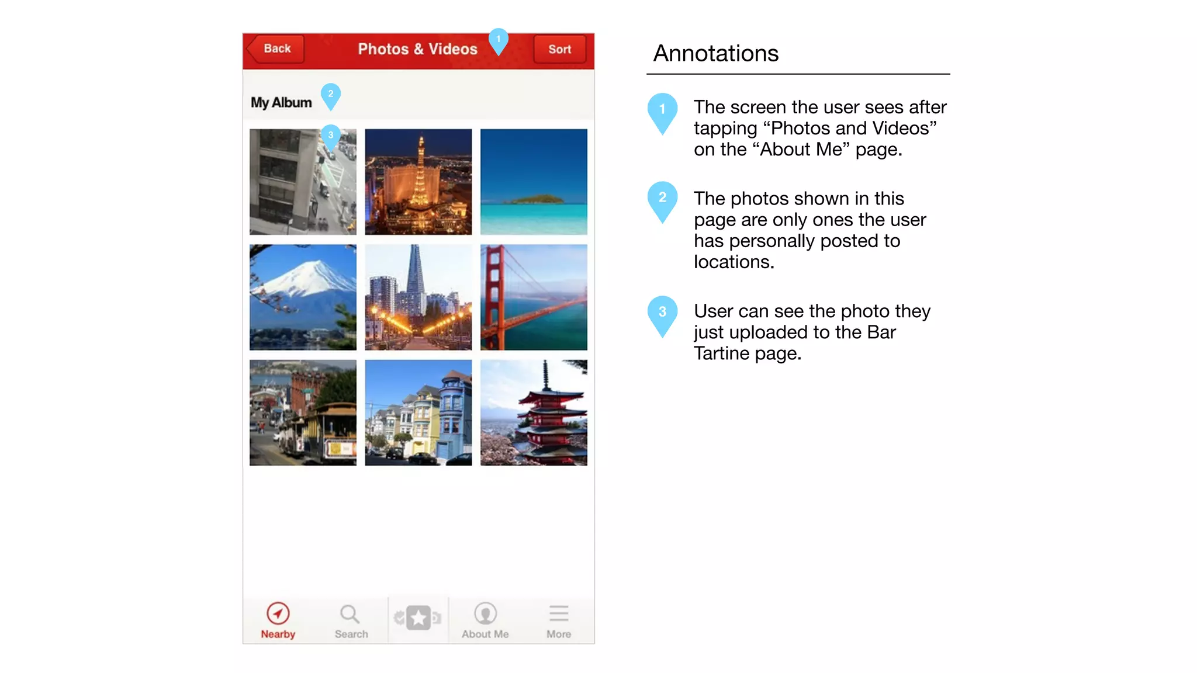The image size is (1197, 673).
Task: Open the Sort options
Action: pyautogui.click(x=559, y=50)
